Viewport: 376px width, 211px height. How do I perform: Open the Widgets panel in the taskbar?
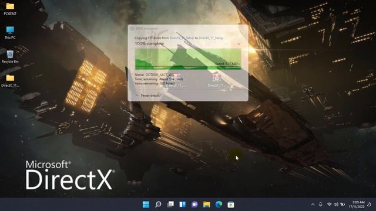[x=183, y=205]
